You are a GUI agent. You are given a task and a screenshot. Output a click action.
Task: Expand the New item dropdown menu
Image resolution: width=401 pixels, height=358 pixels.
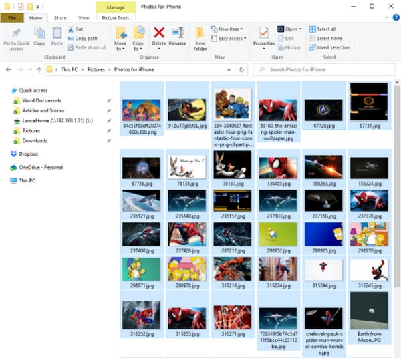coord(231,29)
